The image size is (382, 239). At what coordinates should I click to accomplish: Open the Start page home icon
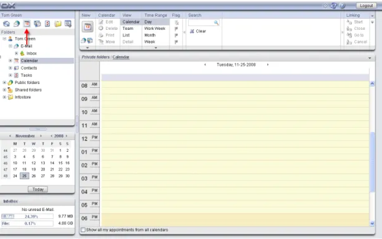7,24
